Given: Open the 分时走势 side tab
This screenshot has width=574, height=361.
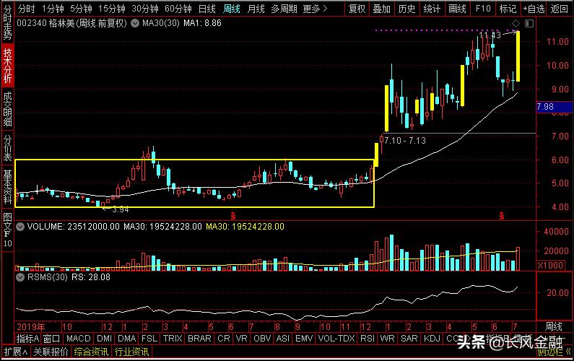Looking at the screenshot, I should tap(7, 22).
